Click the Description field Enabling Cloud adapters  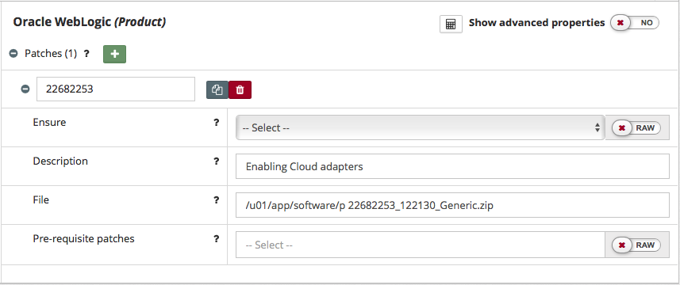(x=452, y=166)
